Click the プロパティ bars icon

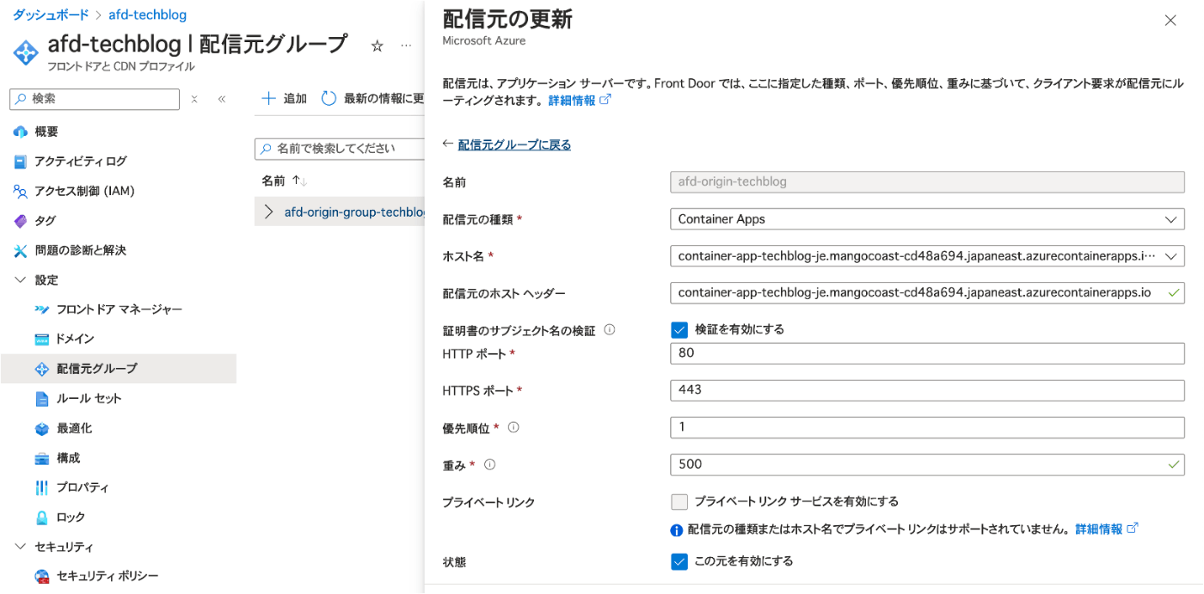[42, 487]
